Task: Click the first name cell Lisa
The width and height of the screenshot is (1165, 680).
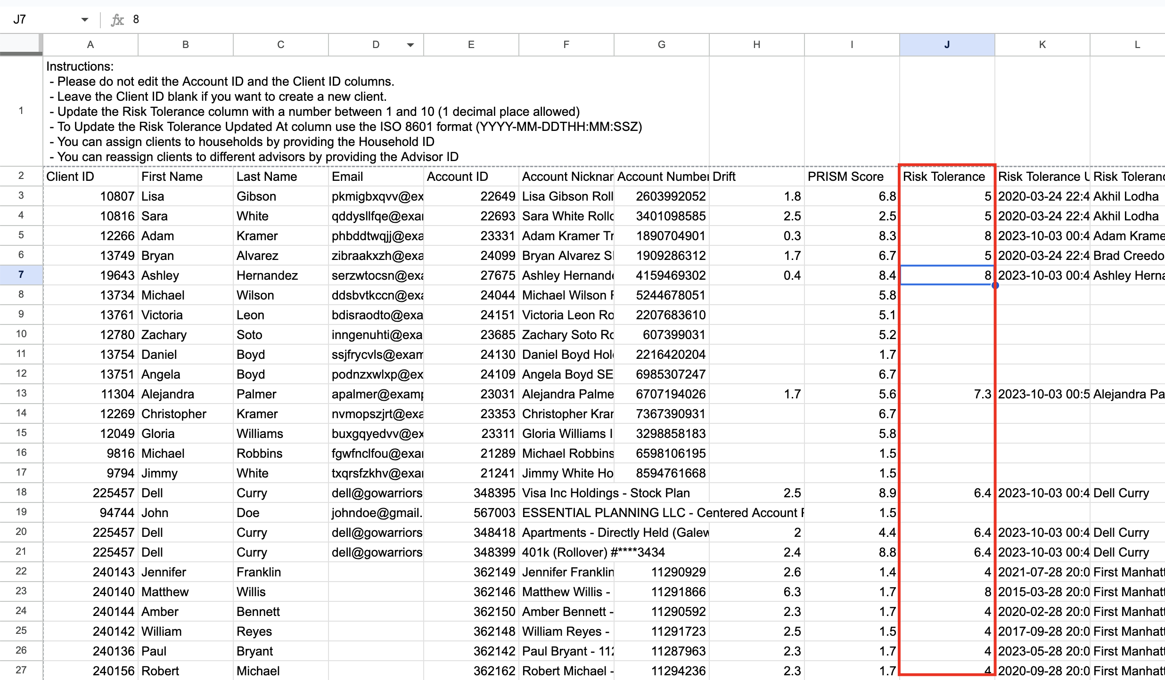Action: pos(186,196)
